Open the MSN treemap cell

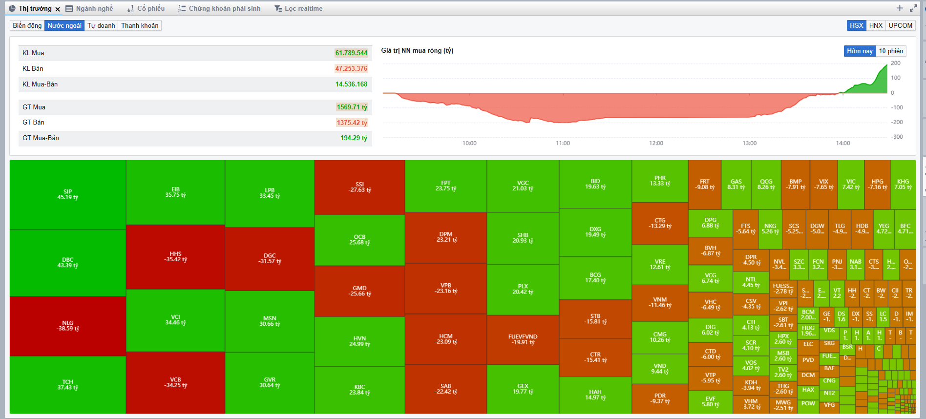click(x=270, y=321)
